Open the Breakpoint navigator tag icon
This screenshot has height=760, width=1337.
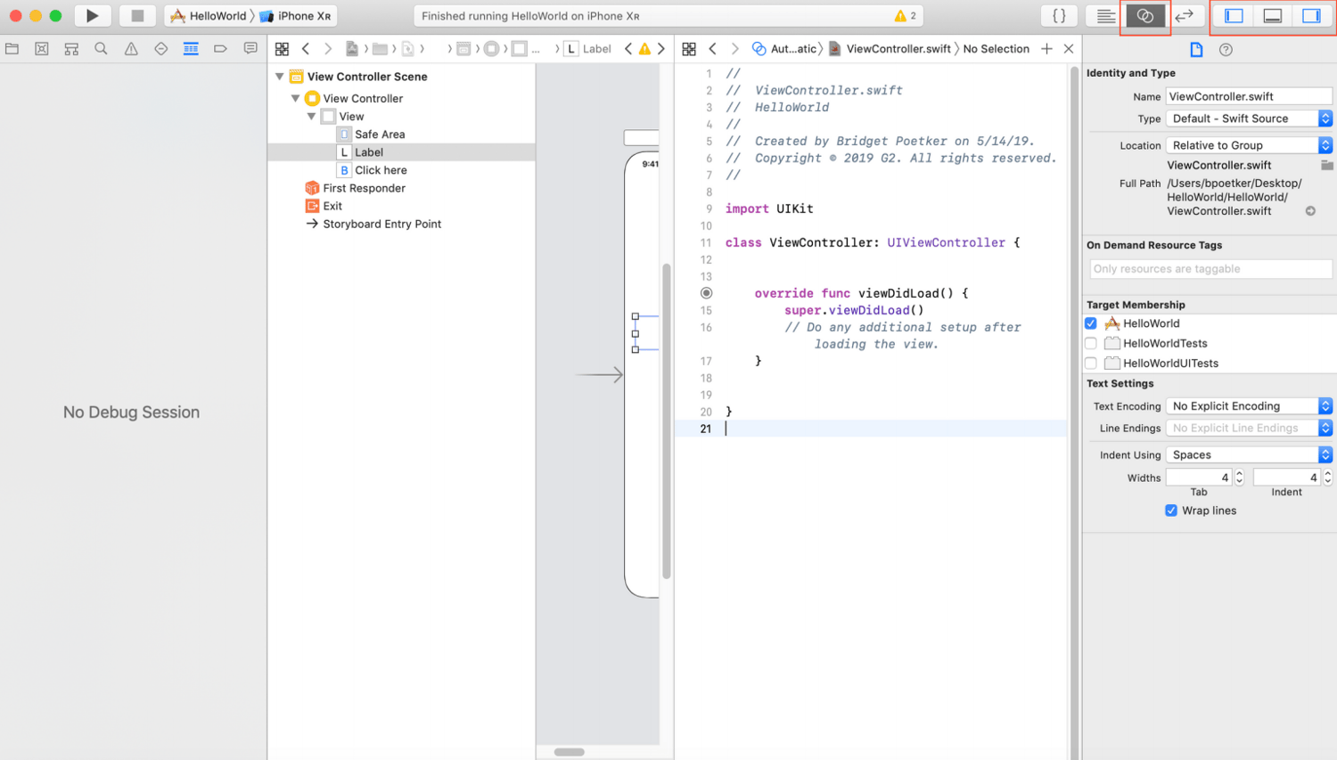220,48
